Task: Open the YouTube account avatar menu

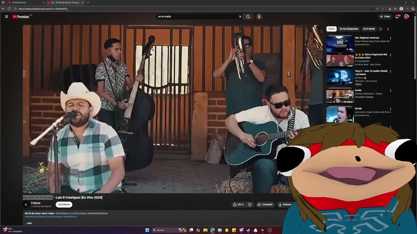Action: pos(406,17)
